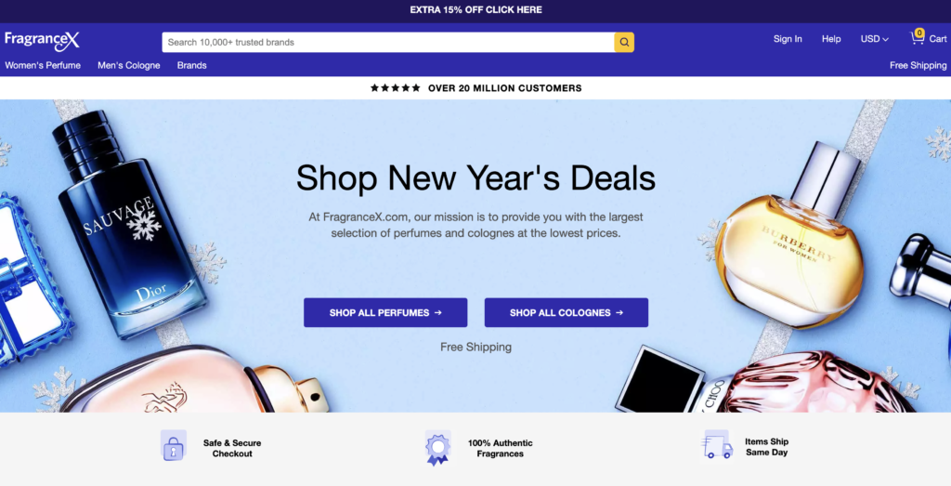
Task: Click the cart item count badge
Action: coord(919,33)
